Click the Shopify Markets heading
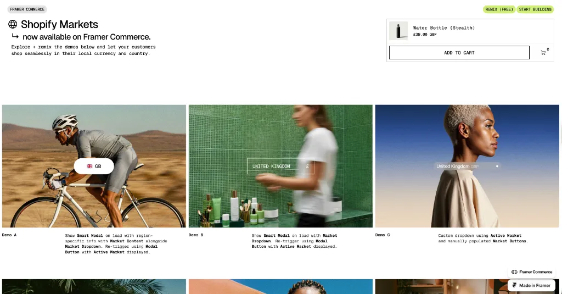This screenshot has width=562, height=294. coord(59,24)
